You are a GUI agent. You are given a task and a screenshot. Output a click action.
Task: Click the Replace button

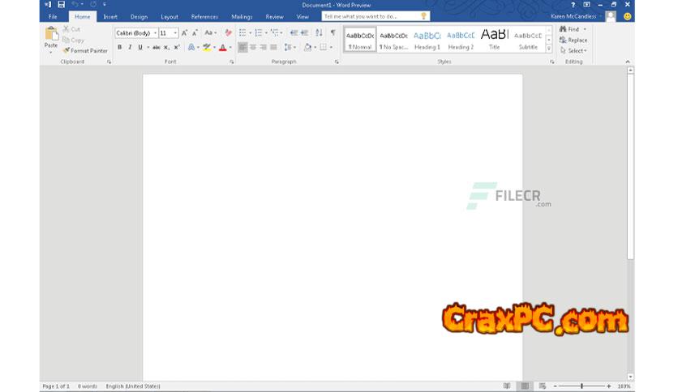click(x=573, y=40)
